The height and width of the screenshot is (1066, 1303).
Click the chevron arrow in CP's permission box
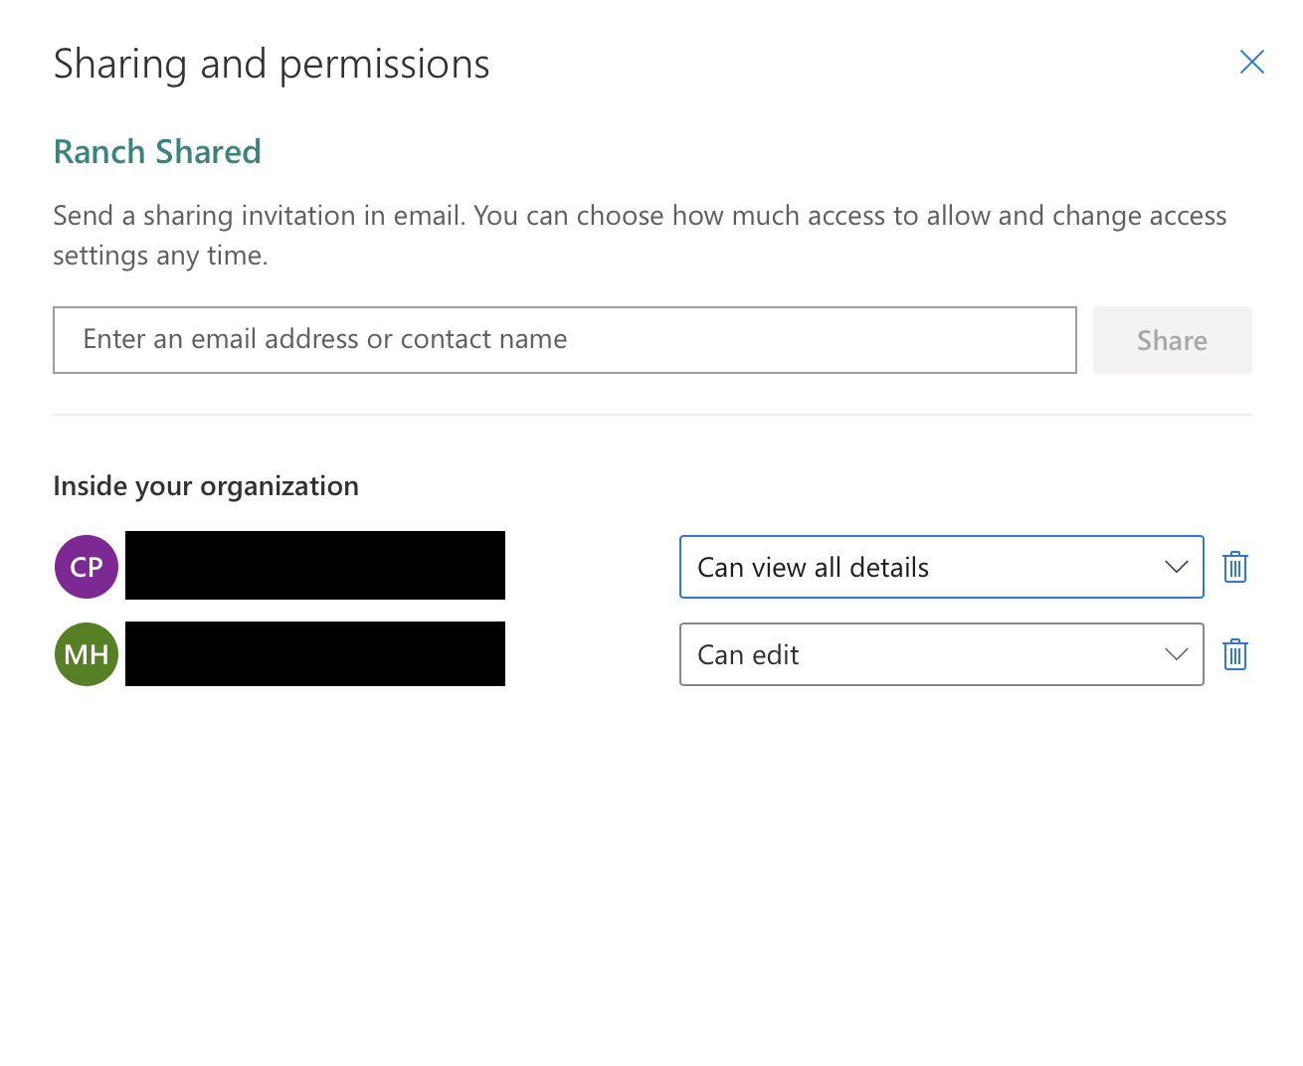(1176, 567)
